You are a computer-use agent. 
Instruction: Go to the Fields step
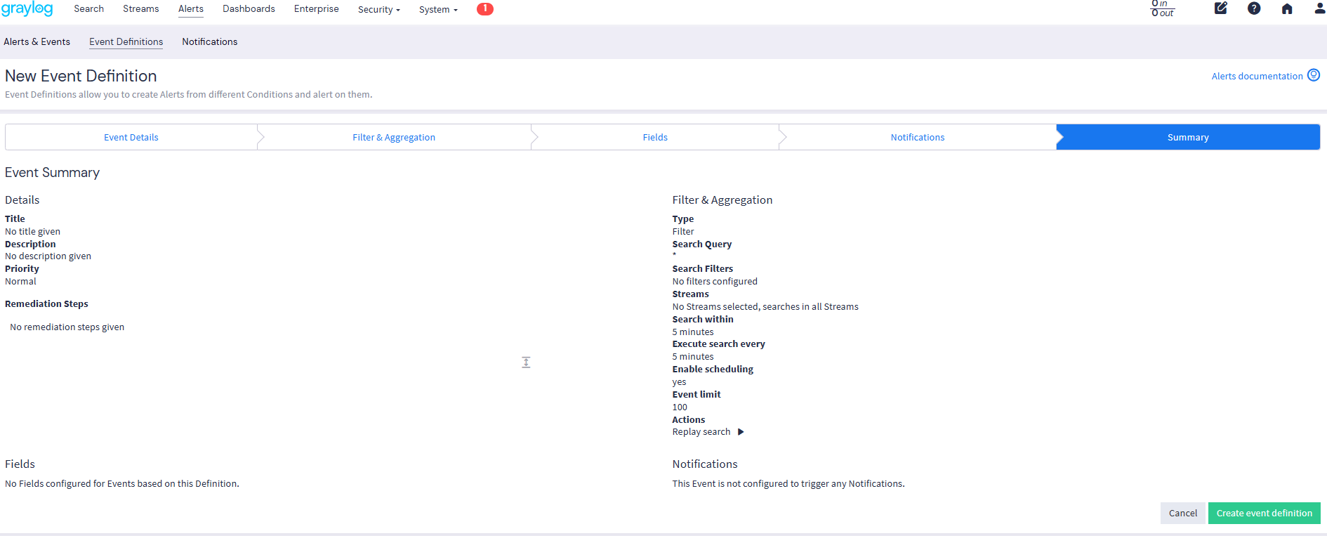pyautogui.click(x=655, y=138)
